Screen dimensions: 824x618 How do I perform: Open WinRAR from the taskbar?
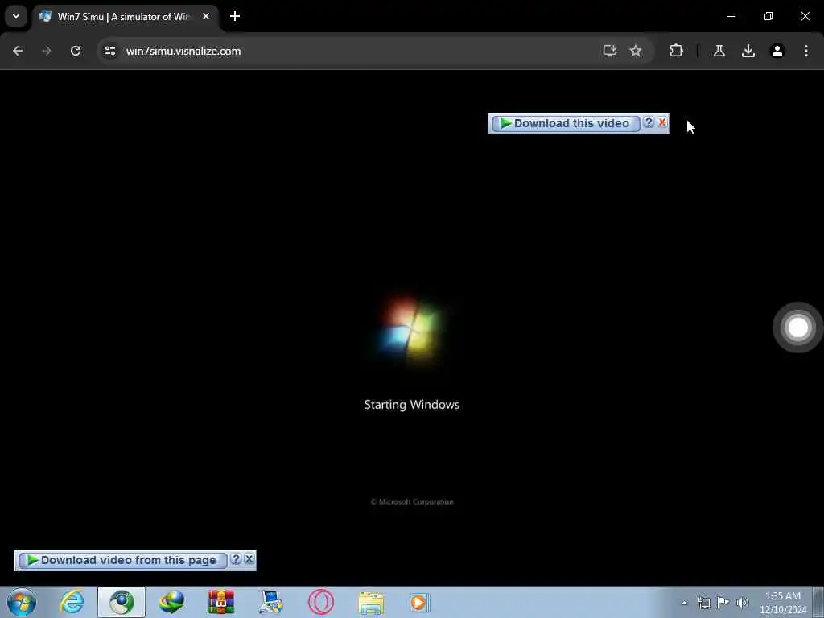click(x=221, y=602)
